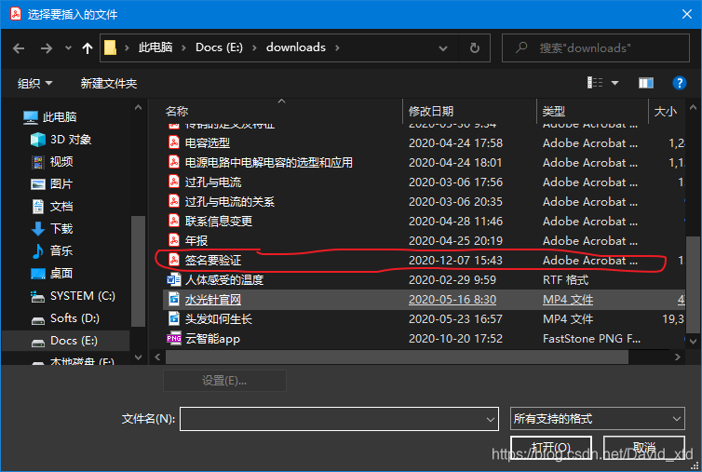This screenshot has height=472, width=702.
Task: Click the search downloads box
Action: coord(596,47)
